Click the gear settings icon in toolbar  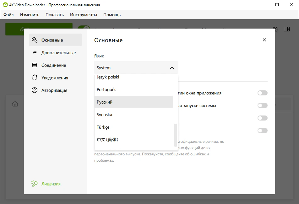click(275, 29)
